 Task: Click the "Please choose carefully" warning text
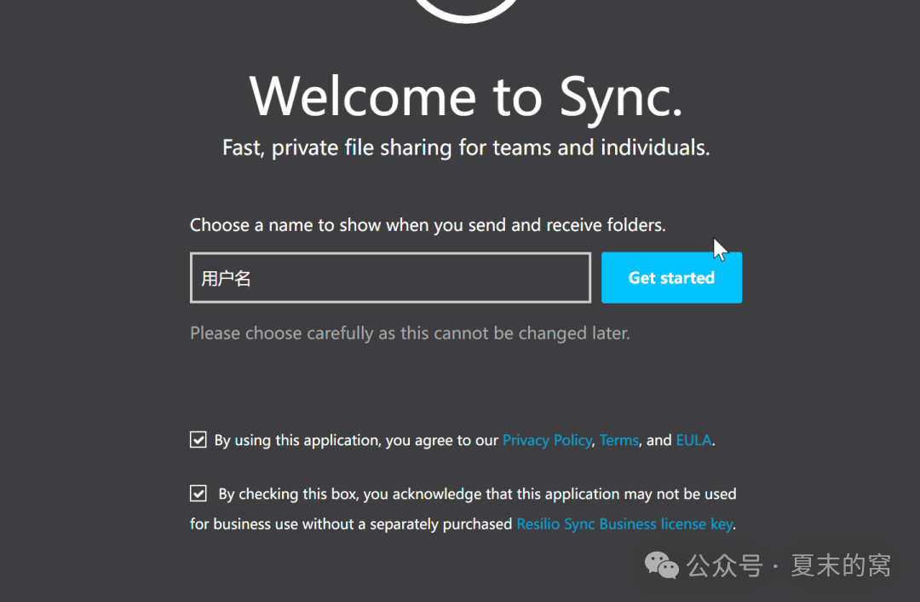coord(410,333)
